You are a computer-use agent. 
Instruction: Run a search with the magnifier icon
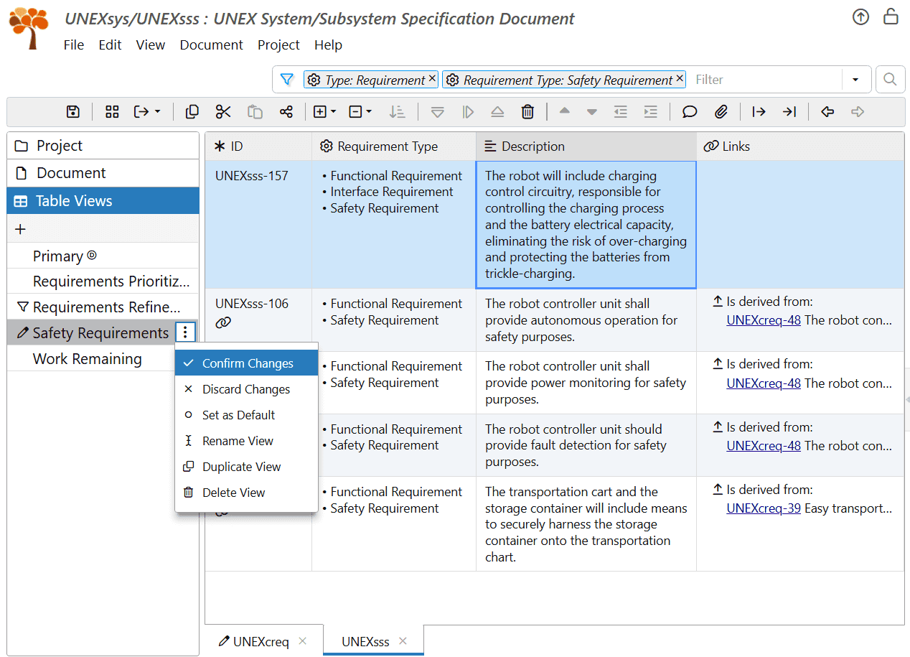click(x=890, y=79)
